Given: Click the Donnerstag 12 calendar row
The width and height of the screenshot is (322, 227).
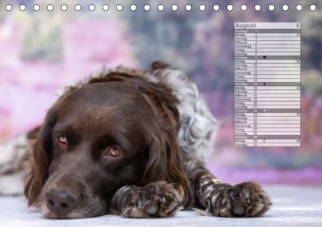Looking at the screenshot, I should 267,73.
